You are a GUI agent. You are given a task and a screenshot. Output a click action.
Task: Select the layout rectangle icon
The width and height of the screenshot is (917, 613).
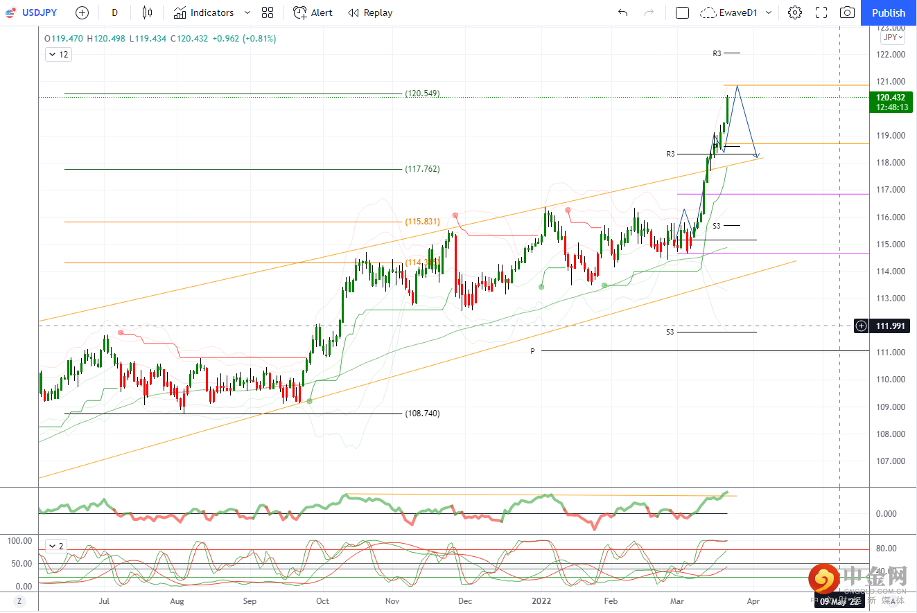click(682, 12)
